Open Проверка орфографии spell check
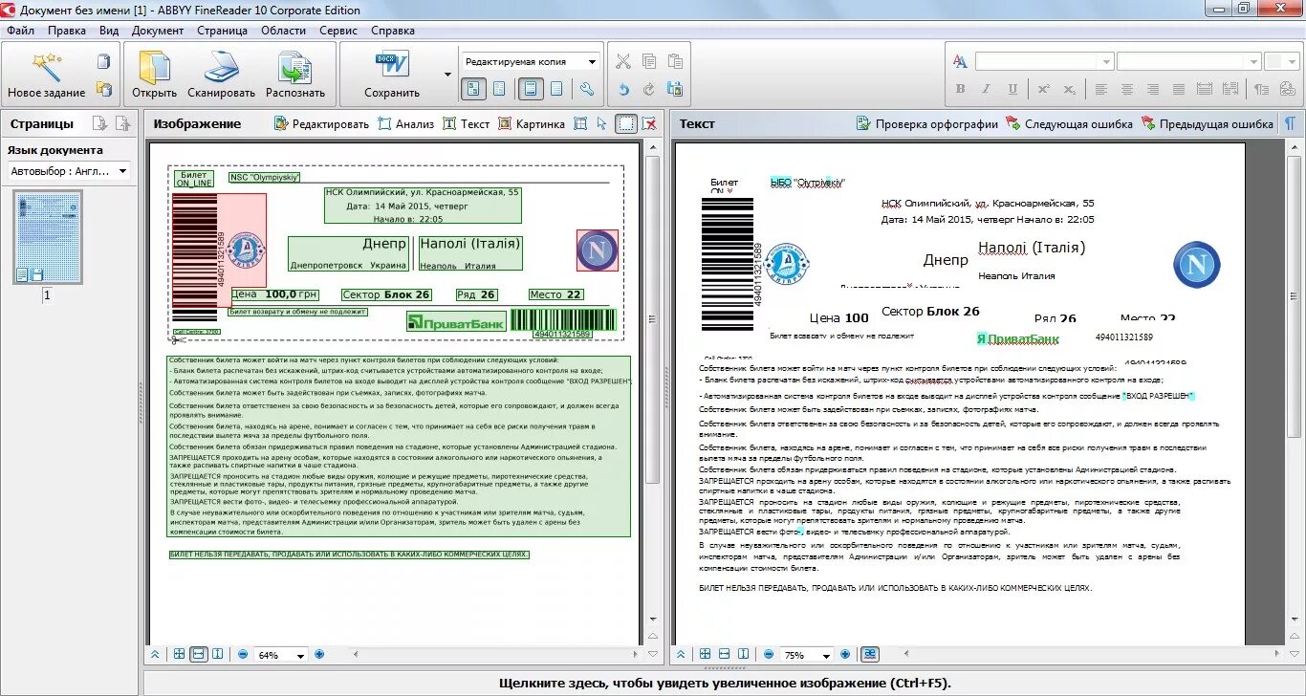The height and width of the screenshot is (696, 1306). coord(926,123)
